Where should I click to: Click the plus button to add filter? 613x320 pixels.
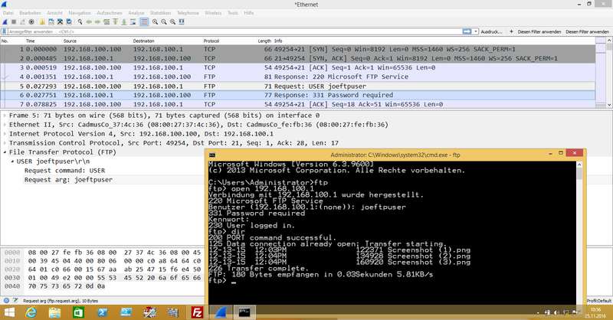tap(512, 32)
